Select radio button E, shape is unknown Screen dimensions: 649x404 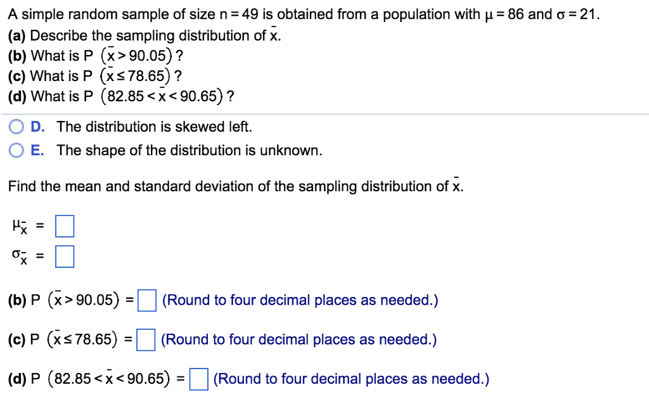click(16, 150)
